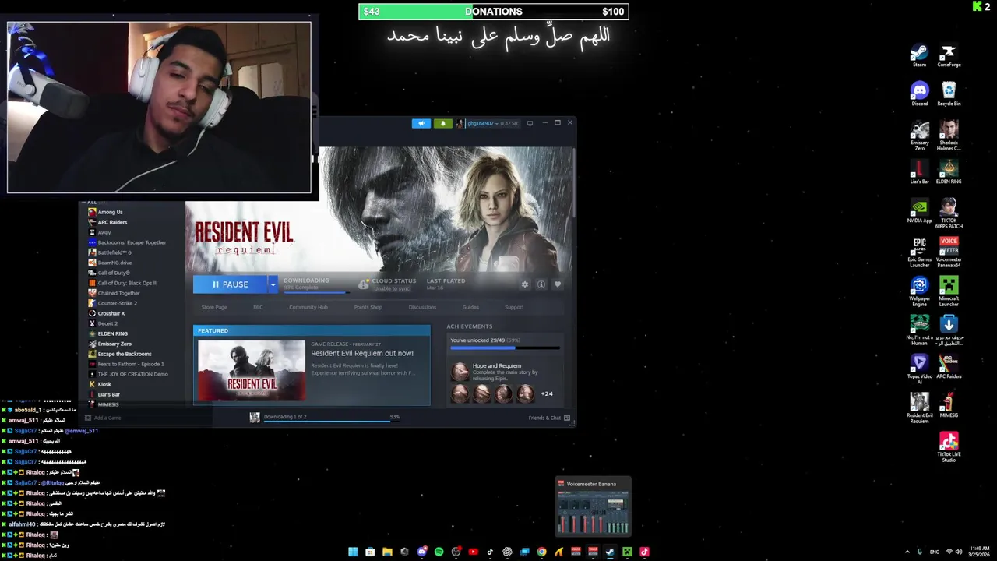Screen dimensions: 997x561
Task: Expand the arrow next to Pause button
Action: (x=273, y=284)
